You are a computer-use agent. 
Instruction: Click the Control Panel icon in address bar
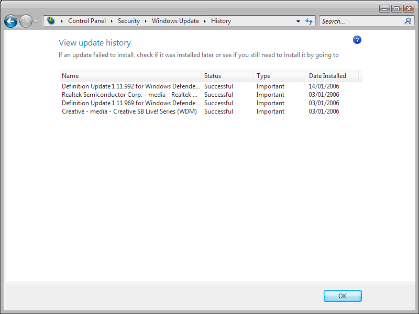tap(51, 20)
